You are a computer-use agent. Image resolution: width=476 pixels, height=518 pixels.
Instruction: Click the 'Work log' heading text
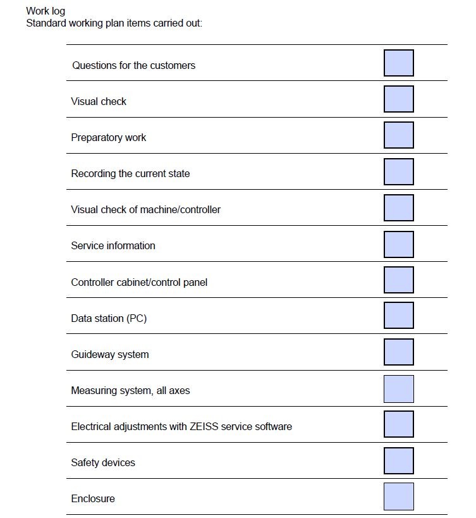coord(46,11)
